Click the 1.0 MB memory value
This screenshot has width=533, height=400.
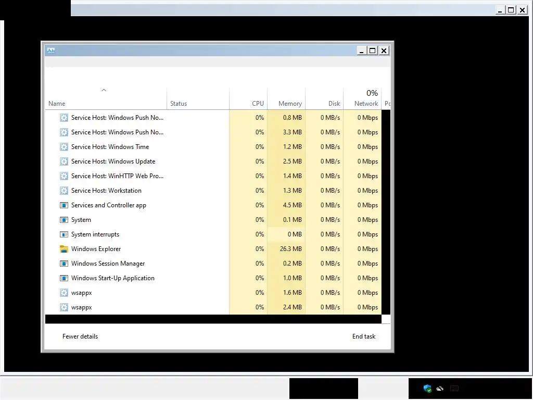click(x=293, y=278)
